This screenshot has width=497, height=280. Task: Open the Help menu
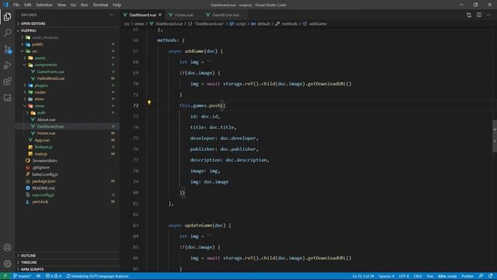point(117,5)
